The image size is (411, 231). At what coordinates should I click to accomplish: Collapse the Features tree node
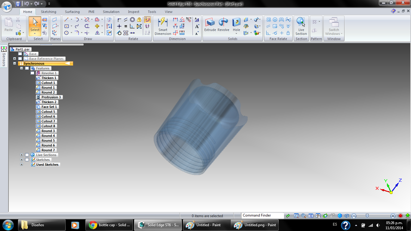coord(21,68)
